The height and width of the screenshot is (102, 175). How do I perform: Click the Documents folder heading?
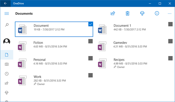[24, 14]
